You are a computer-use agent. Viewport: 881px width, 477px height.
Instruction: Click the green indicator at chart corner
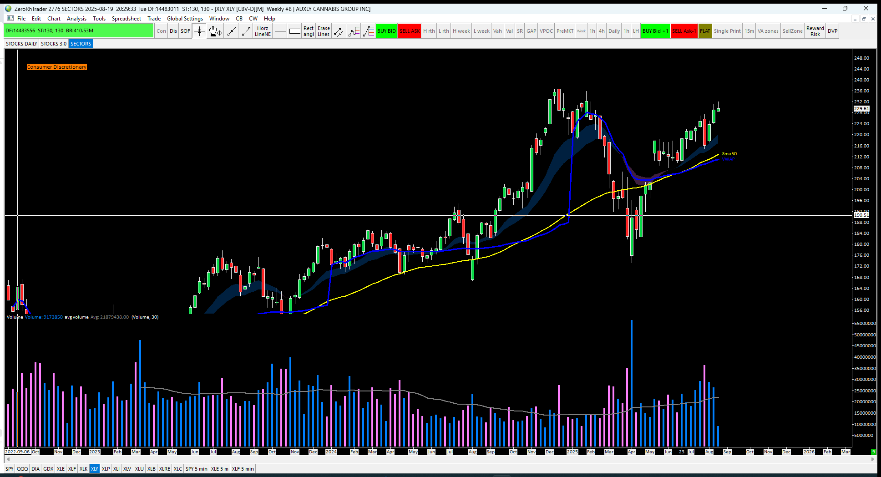873,452
